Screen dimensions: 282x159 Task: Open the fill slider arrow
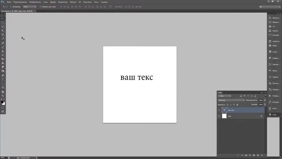tap(265, 105)
